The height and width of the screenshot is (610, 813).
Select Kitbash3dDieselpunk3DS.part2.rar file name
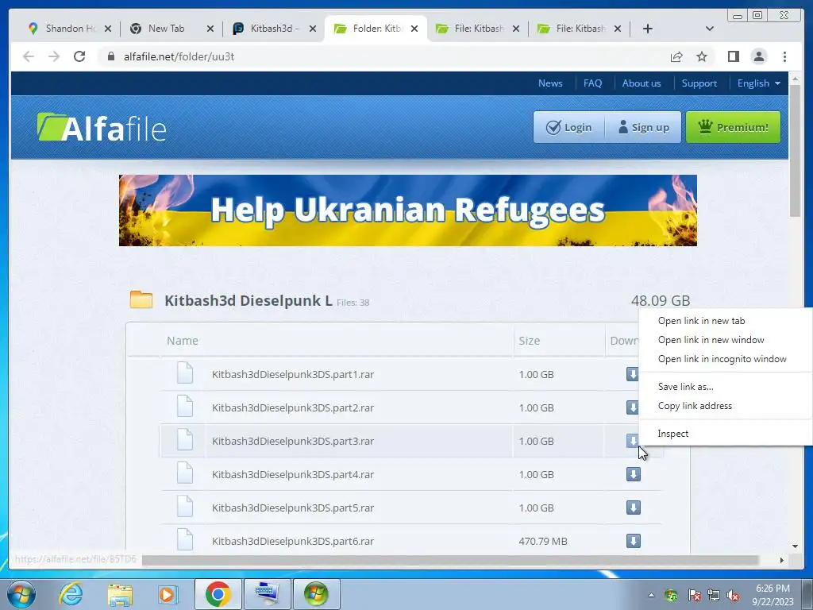(x=293, y=407)
